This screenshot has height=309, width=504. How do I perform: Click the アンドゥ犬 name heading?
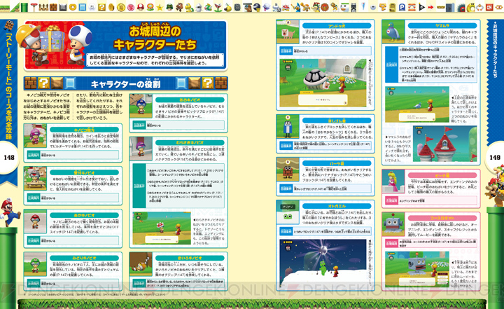pyautogui.click(x=337, y=25)
